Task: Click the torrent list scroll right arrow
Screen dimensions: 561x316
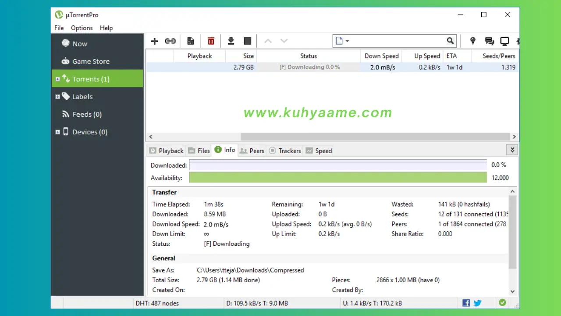Action: coord(515,136)
